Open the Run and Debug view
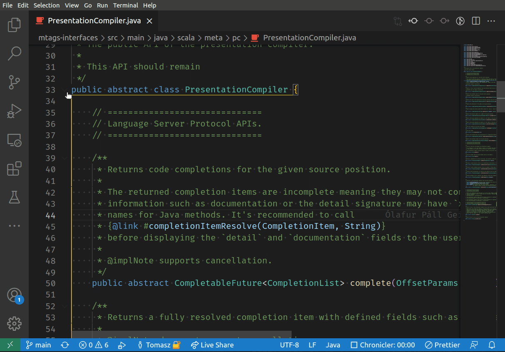 [x=14, y=111]
